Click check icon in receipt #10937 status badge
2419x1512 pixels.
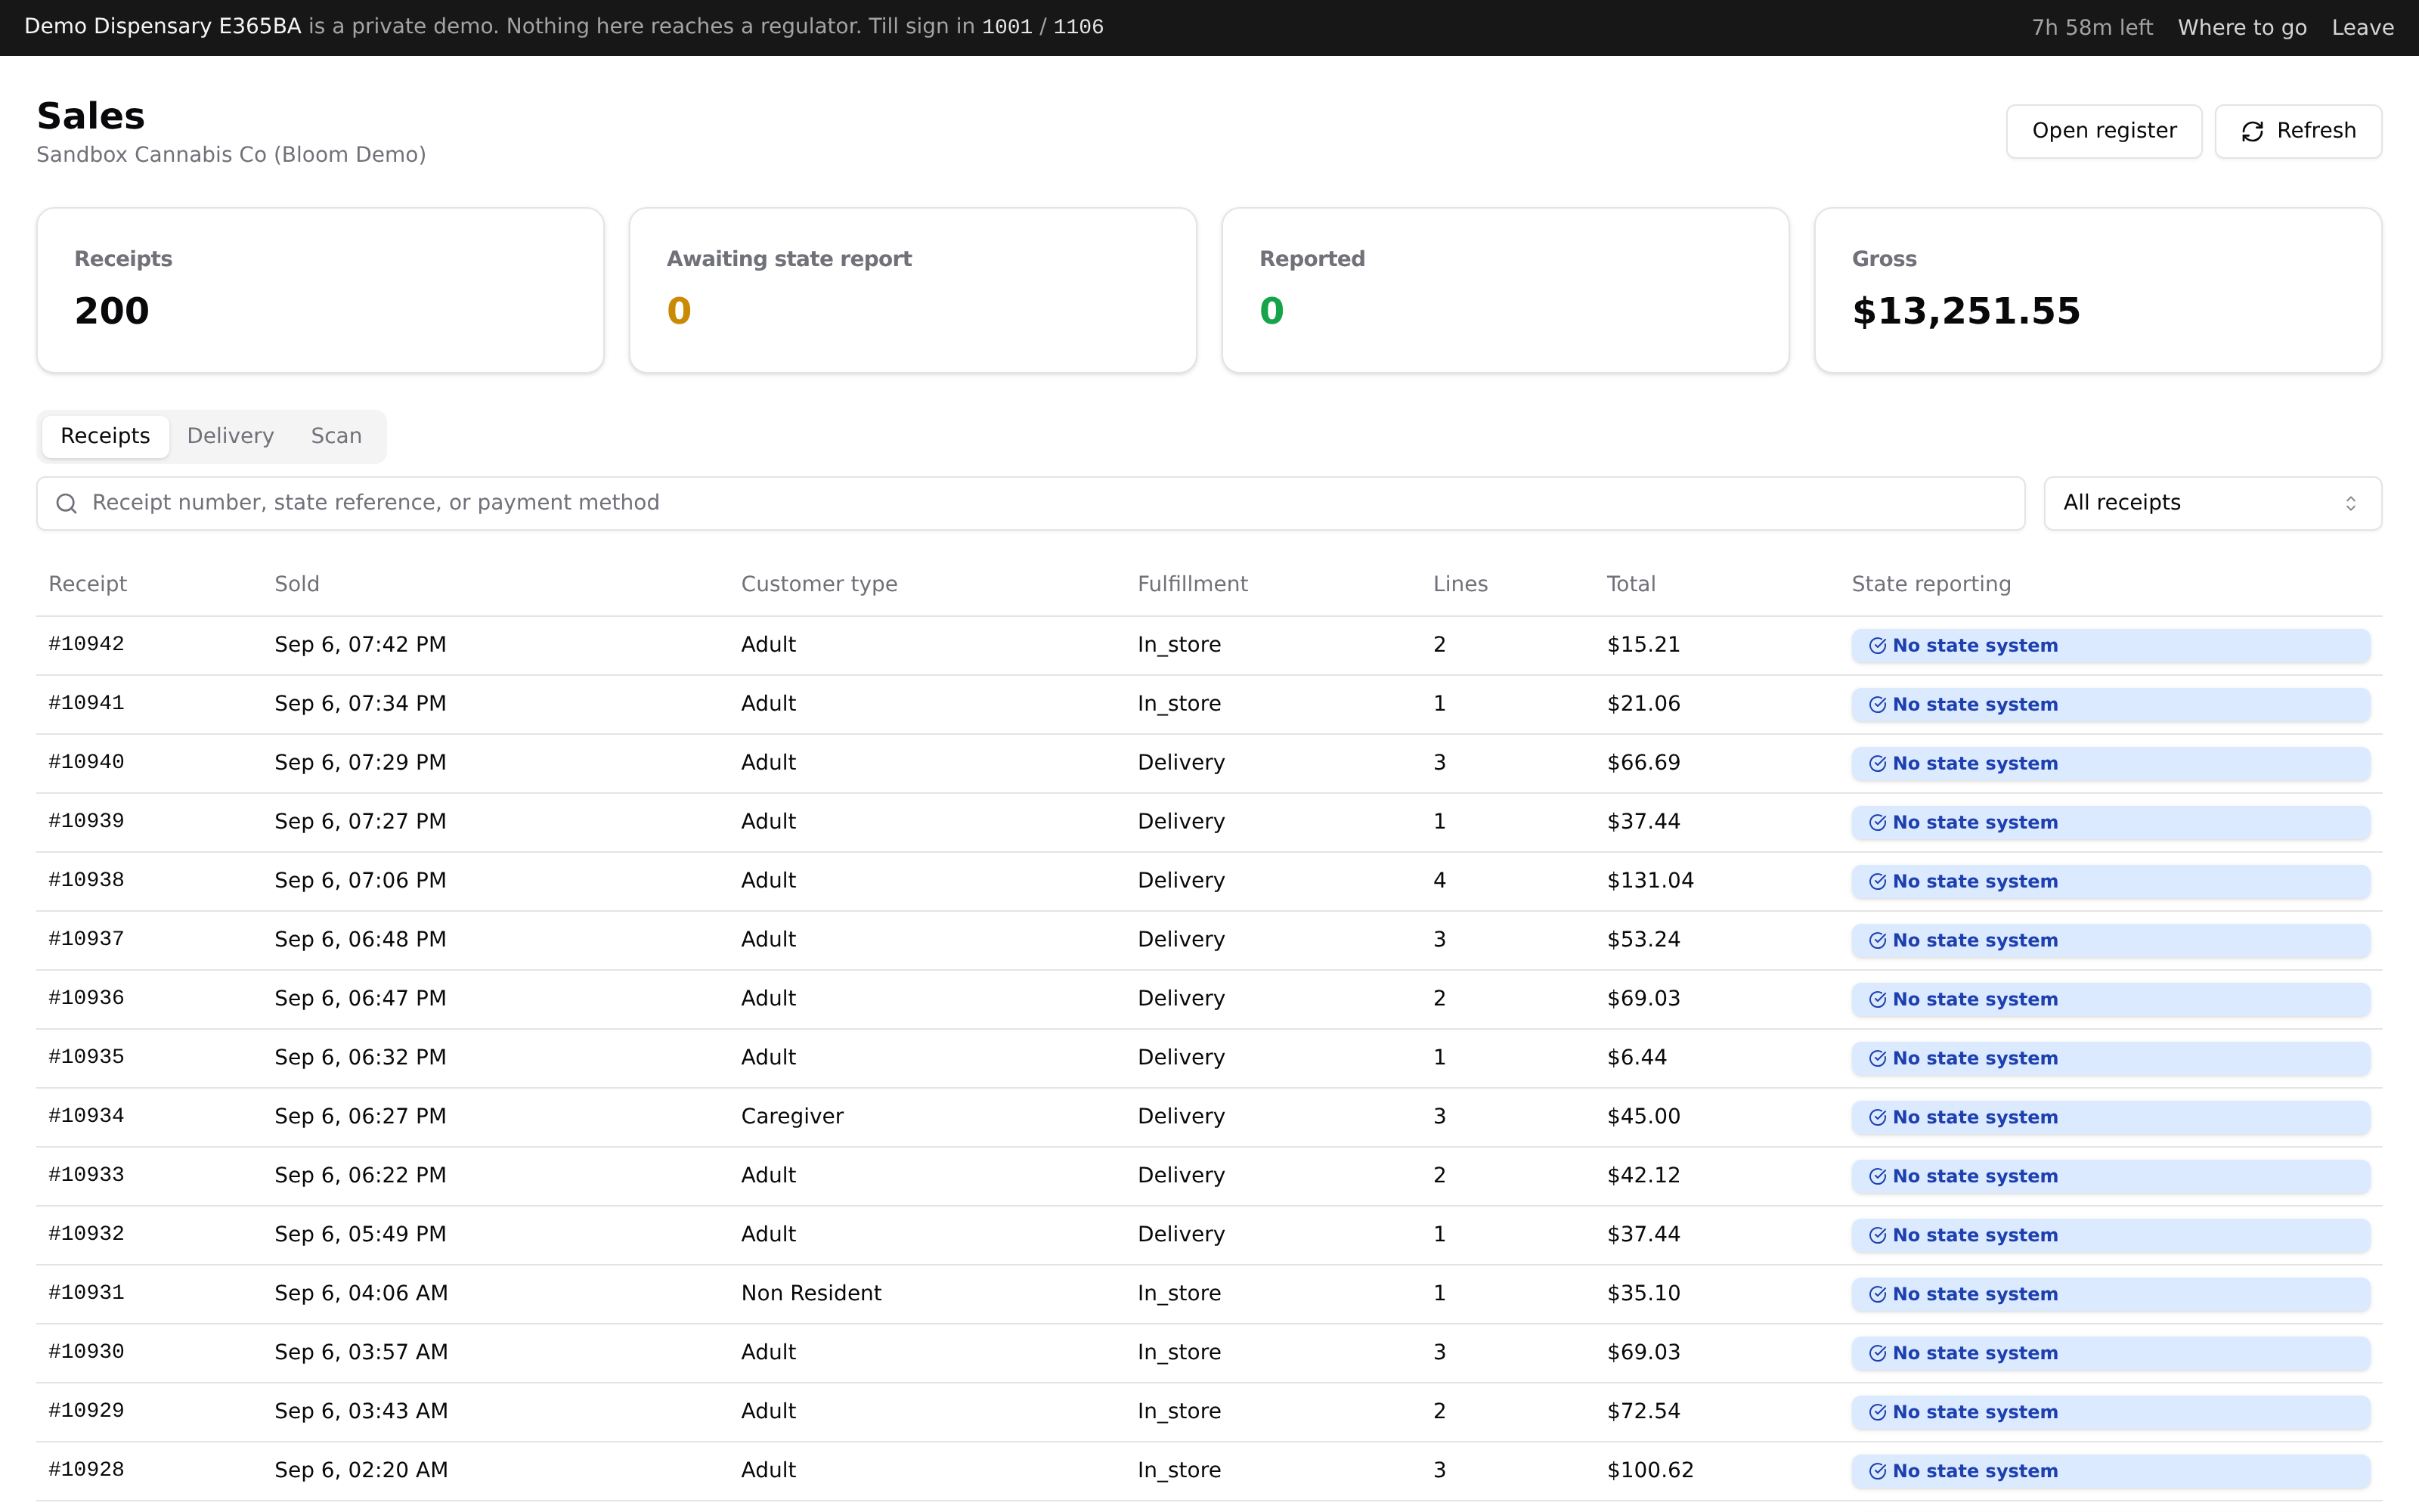(x=1877, y=941)
